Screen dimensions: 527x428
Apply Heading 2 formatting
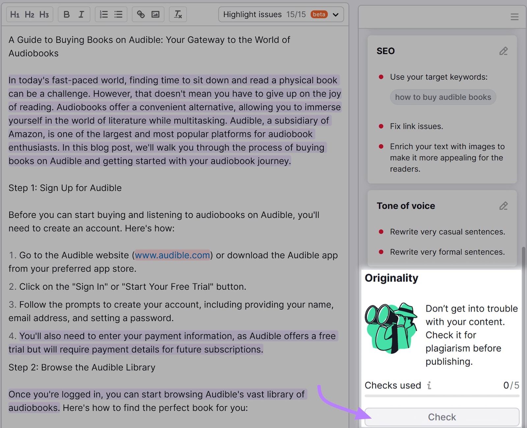click(x=29, y=14)
